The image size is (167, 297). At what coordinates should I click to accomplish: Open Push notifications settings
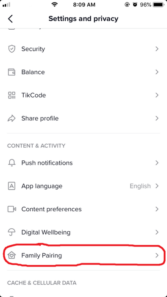pos(83,163)
